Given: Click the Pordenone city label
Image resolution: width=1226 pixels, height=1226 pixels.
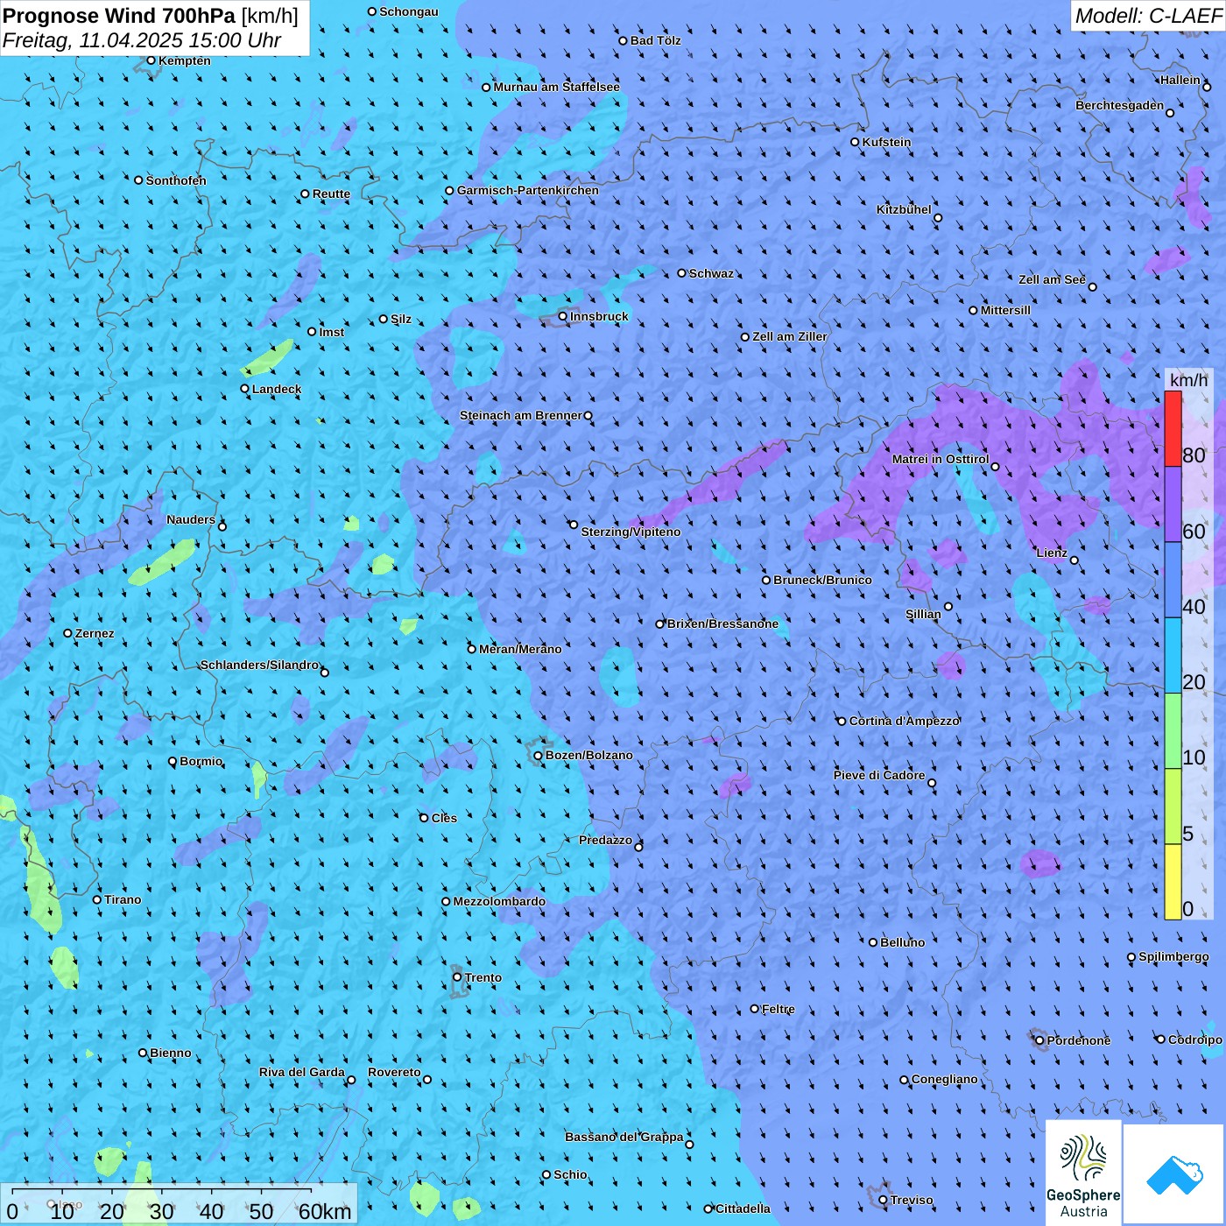Looking at the screenshot, I should [x=1078, y=1040].
